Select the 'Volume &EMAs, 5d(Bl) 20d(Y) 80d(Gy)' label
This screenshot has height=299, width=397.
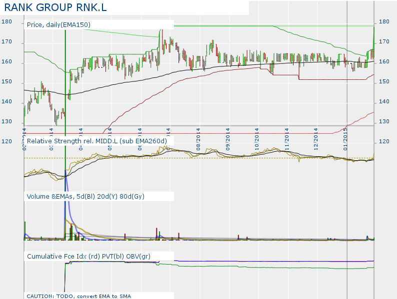85,196
